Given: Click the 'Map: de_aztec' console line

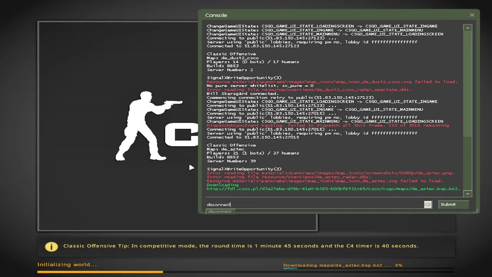Looking at the screenshot, I should point(225,149).
